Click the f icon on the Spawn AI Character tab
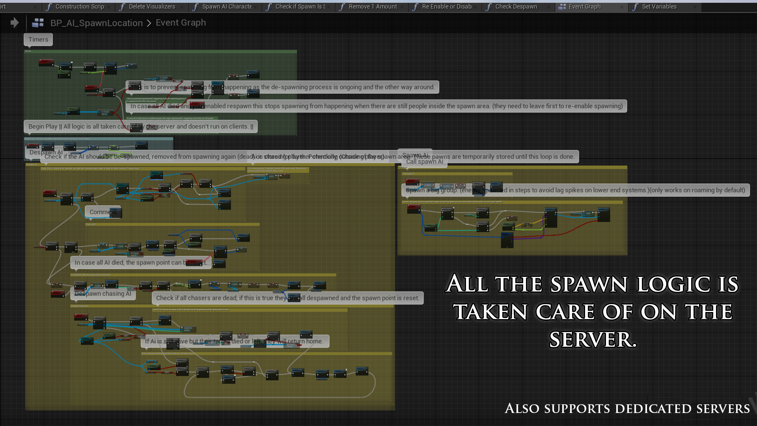Viewport: 757px width, 426px height. pos(196,6)
